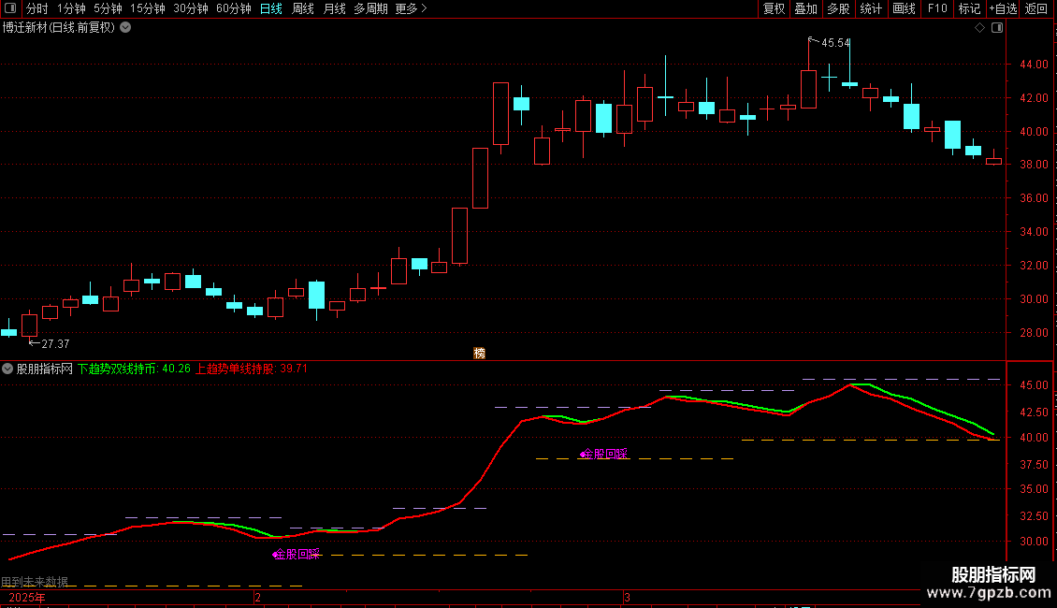Switch to 分时 intraday view
Image resolution: width=1057 pixels, height=608 pixels.
pos(36,8)
